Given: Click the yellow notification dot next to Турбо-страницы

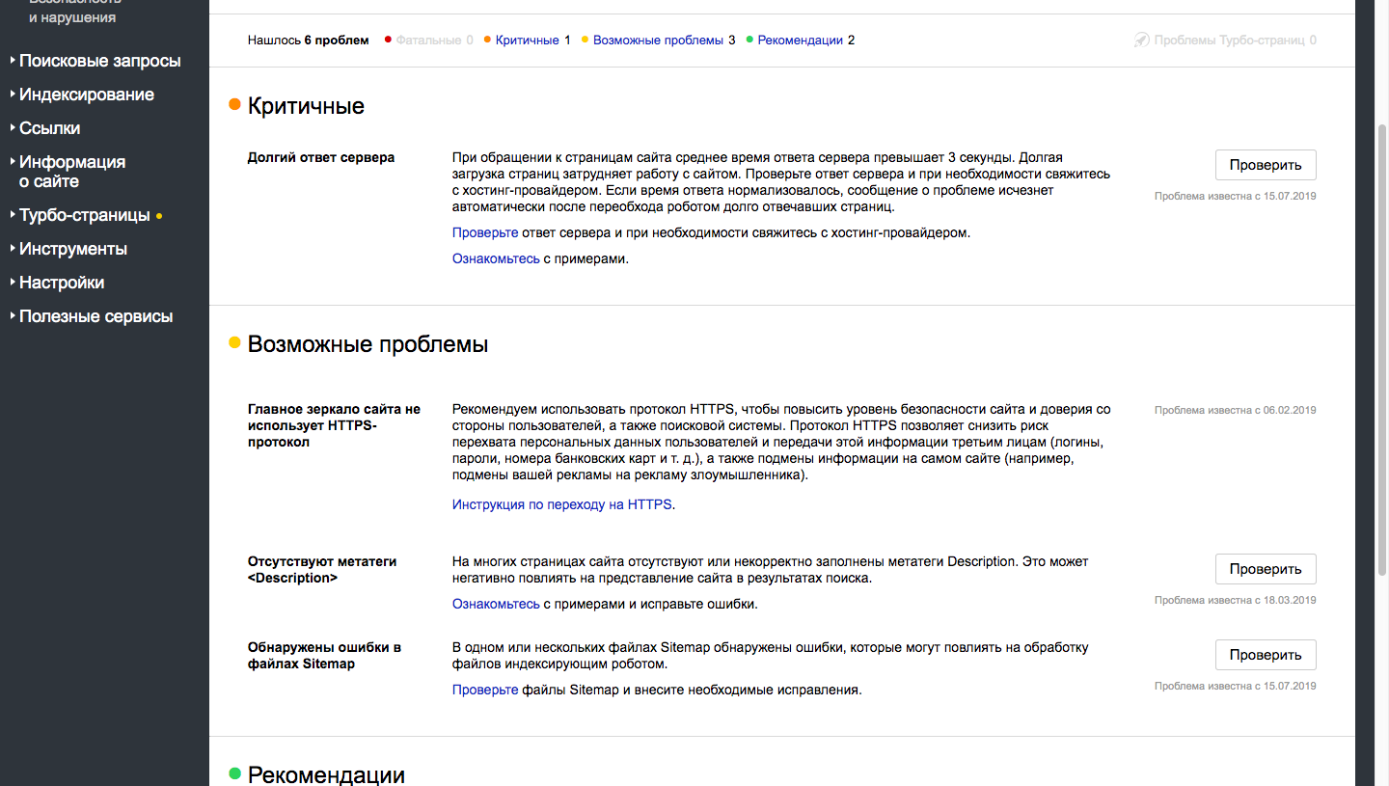Looking at the screenshot, I should point(159,216).
